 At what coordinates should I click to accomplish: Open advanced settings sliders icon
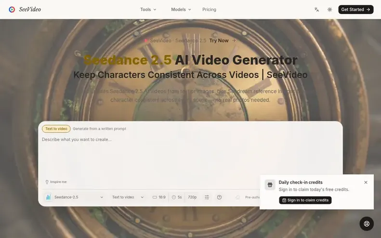207,197
